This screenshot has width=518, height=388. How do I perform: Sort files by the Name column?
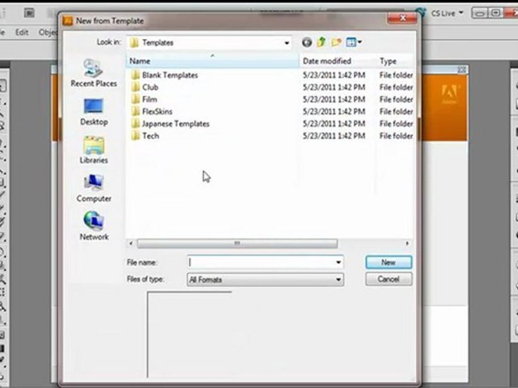[212, 61]
